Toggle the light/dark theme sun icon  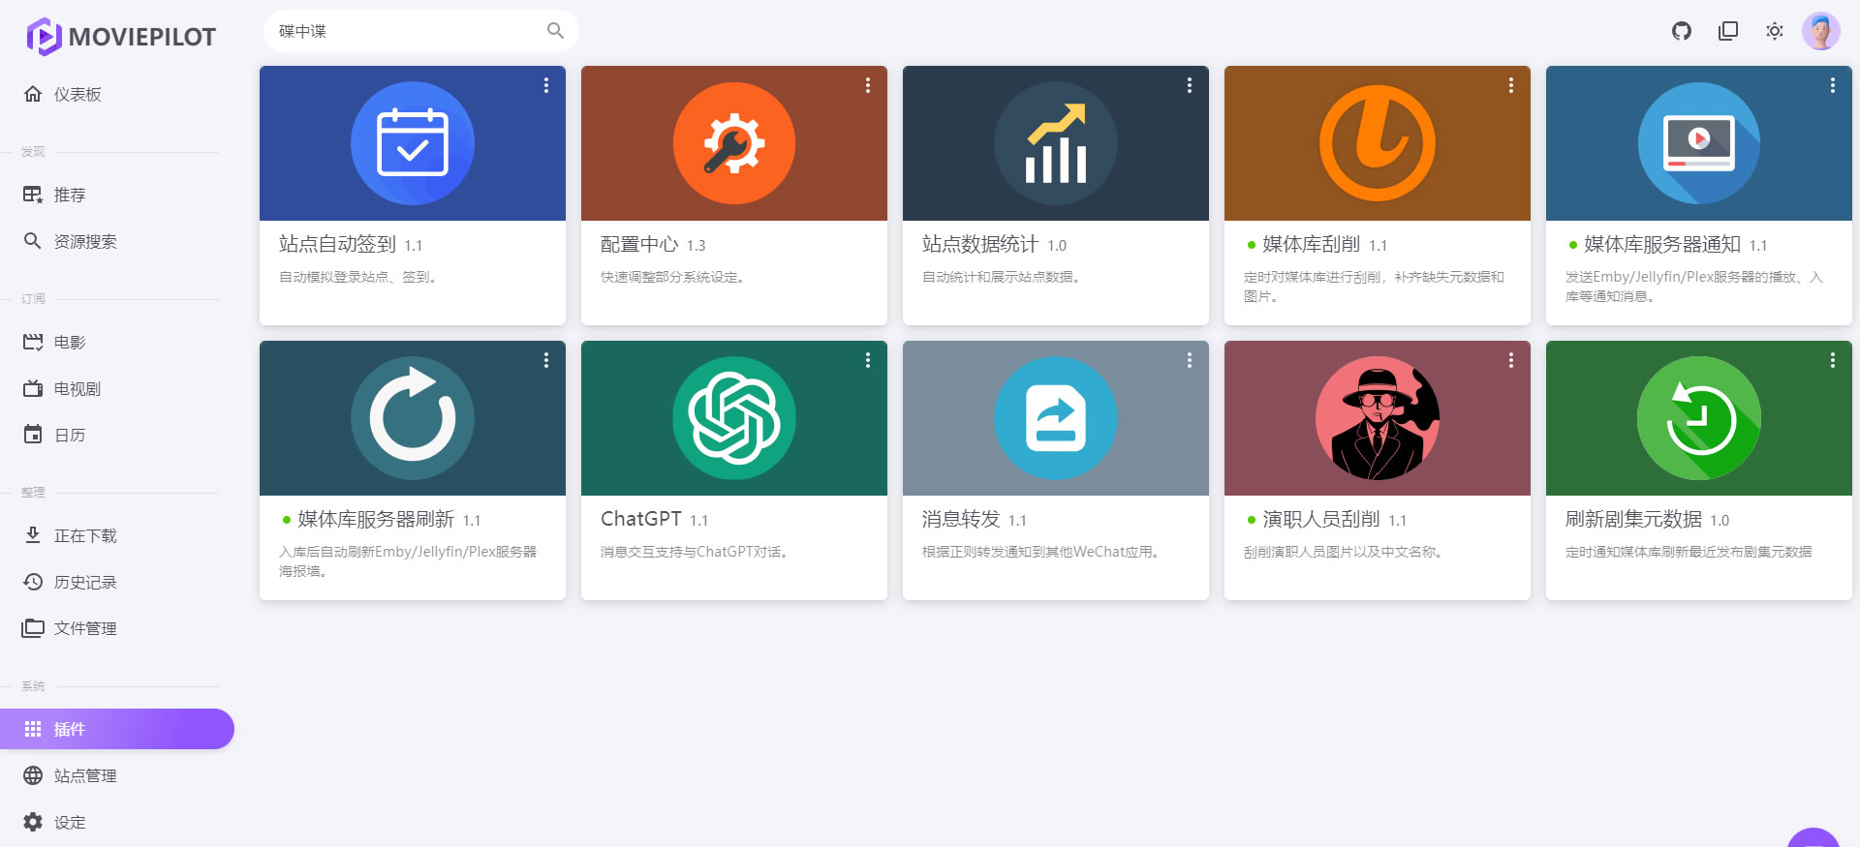tap(1775, 31)
